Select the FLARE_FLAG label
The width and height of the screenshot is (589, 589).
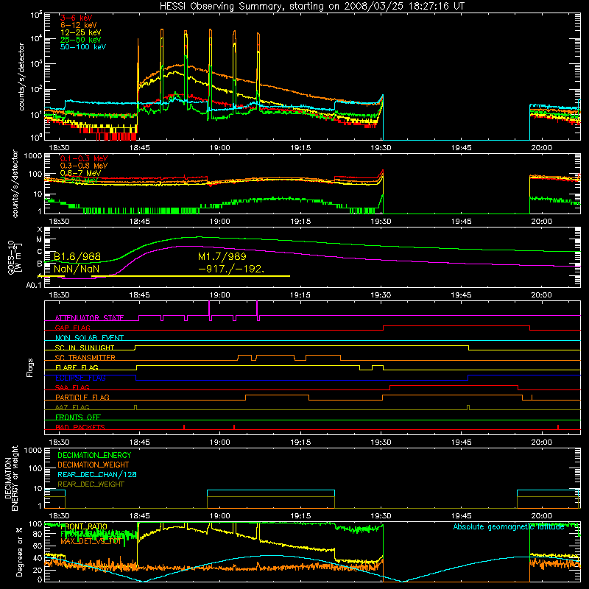pyautogui.click(x=77, y=367)
